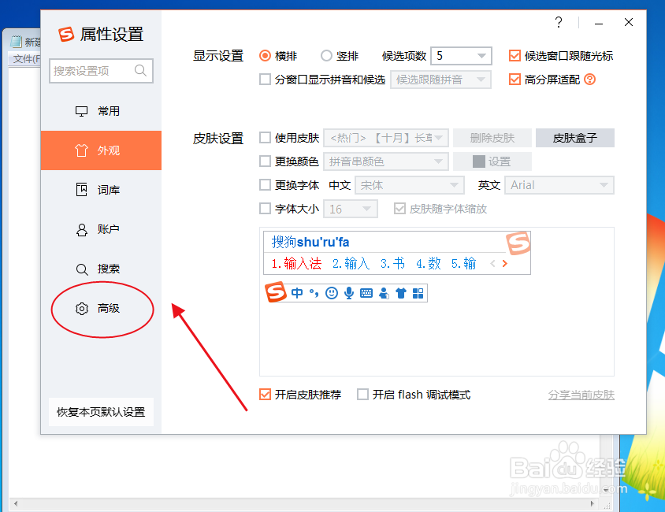This screenshot has width=665, height=512.
Task: Open the 拼音串颜色 dropdown
Action: click(386, 161)
